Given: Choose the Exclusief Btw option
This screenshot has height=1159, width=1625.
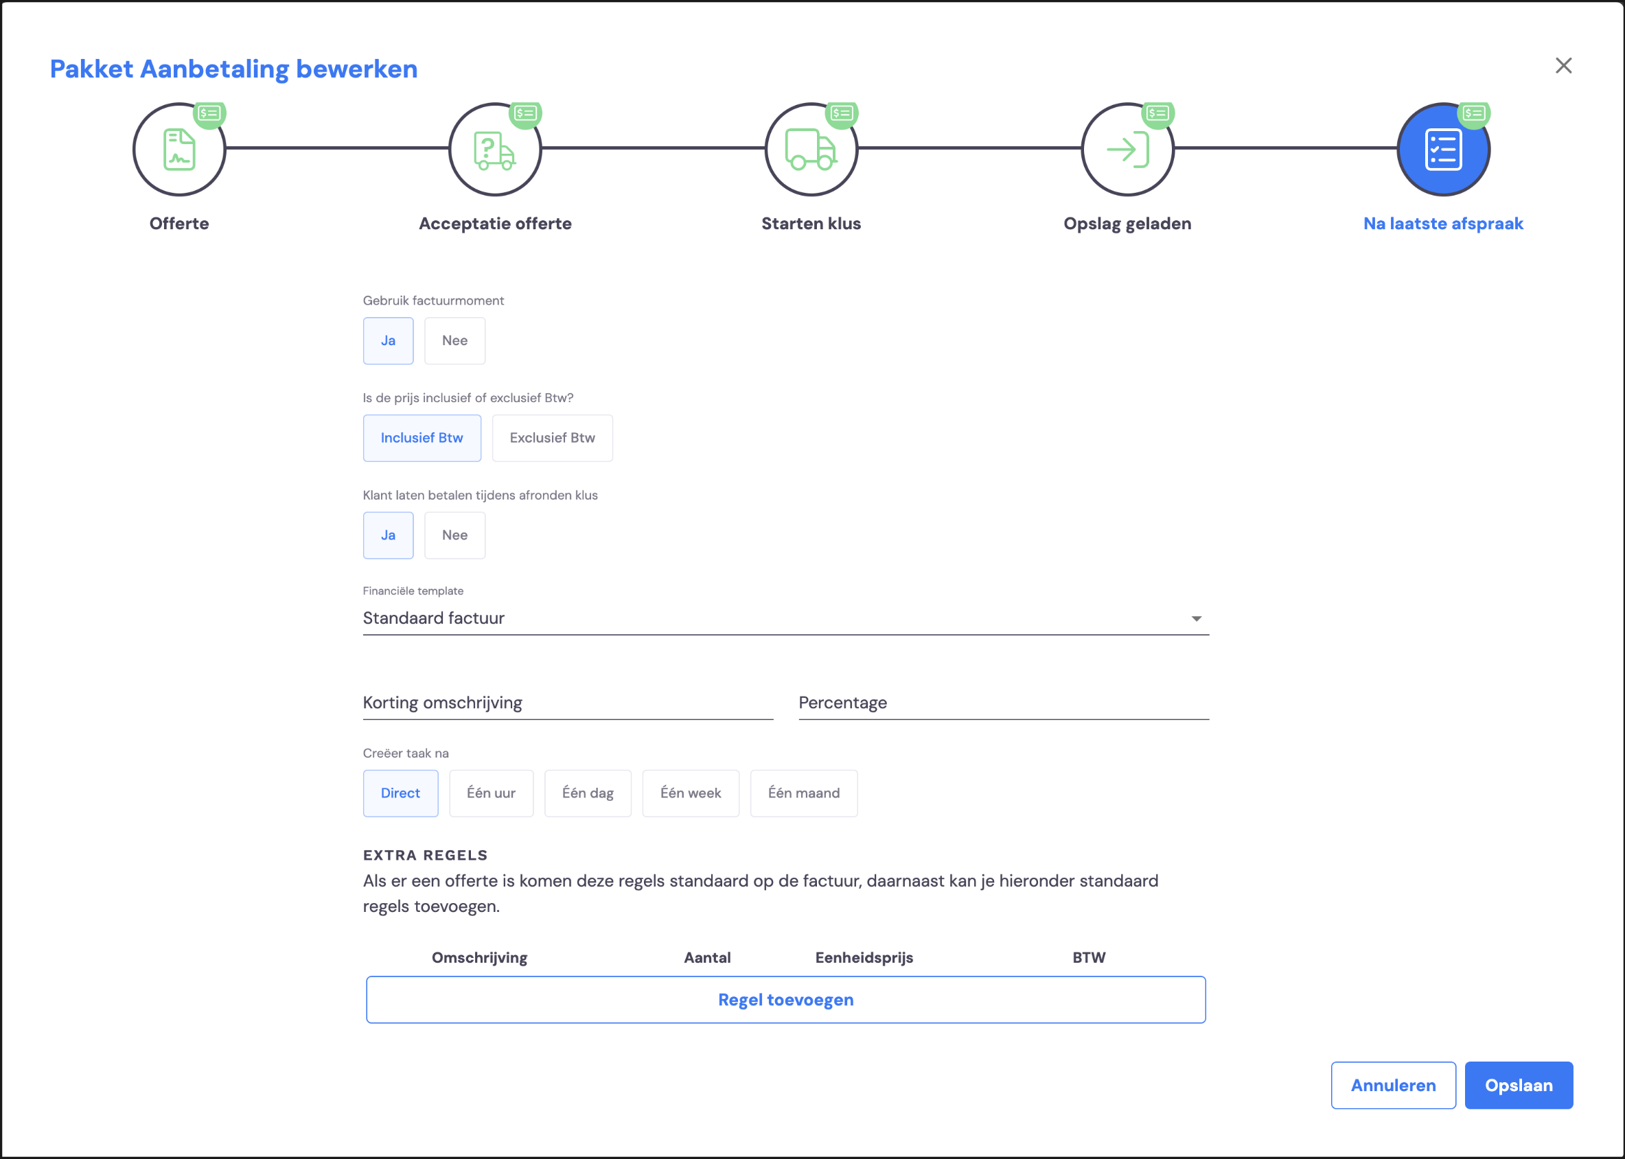Looking at the screenshot, I should coord(552,438).
